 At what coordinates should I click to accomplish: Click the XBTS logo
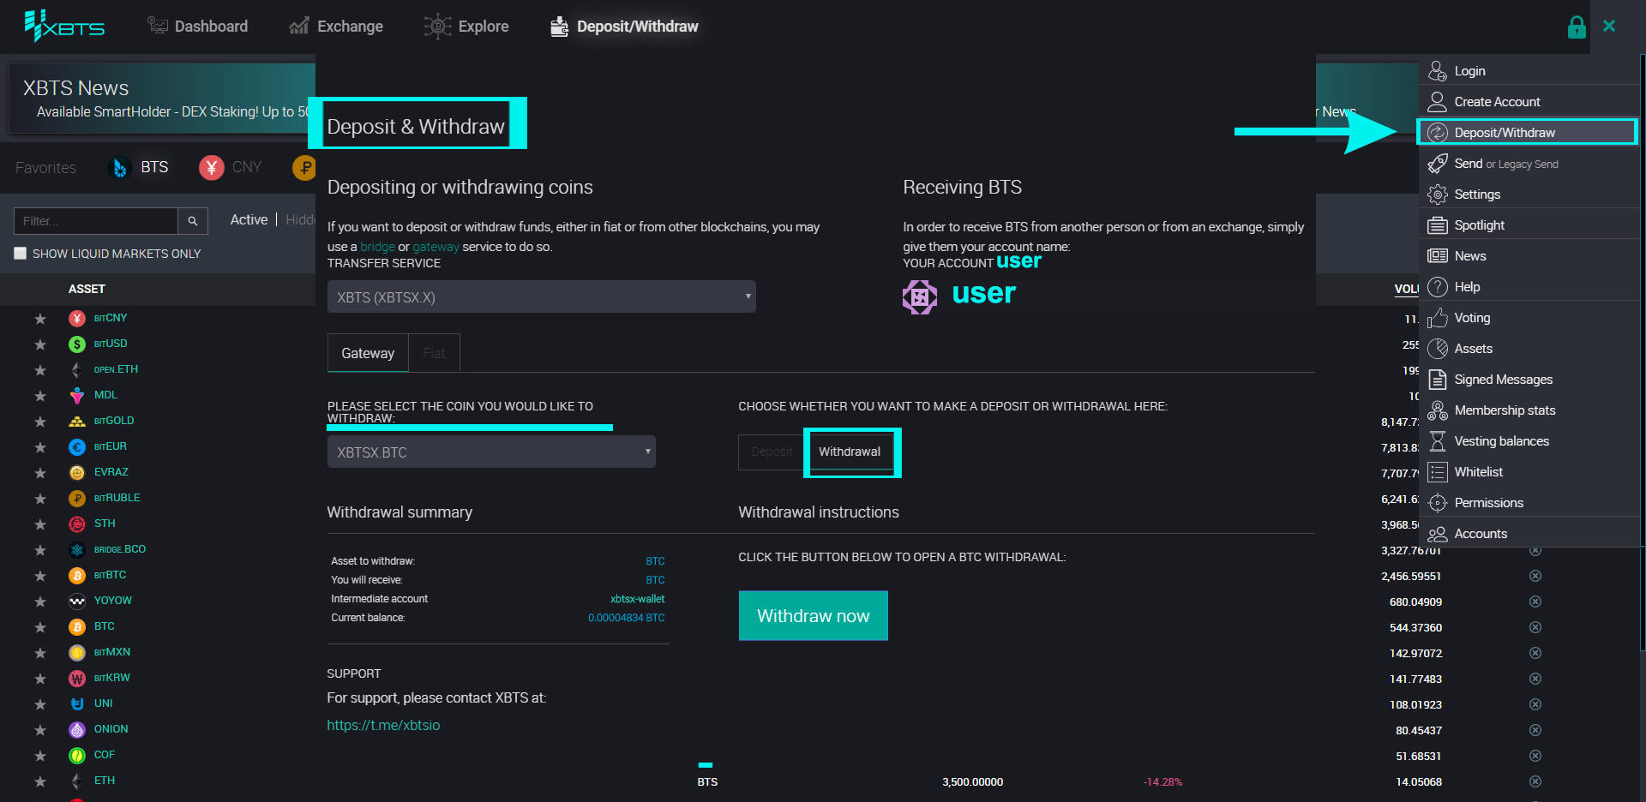point(64,27)
